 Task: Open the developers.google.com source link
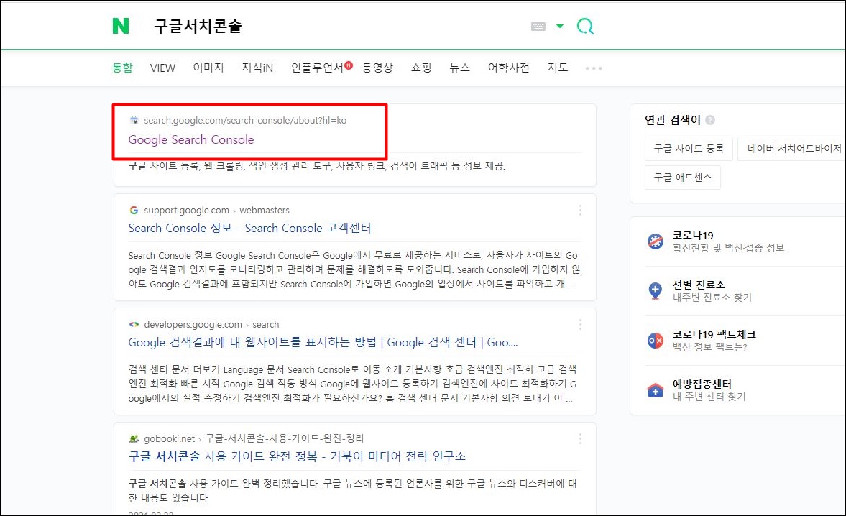pyautogui.click(x=211, y=325)
